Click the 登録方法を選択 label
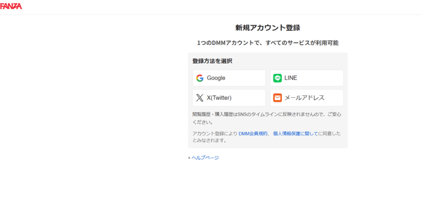The image size is (421, 214). (x=213, y=61)
